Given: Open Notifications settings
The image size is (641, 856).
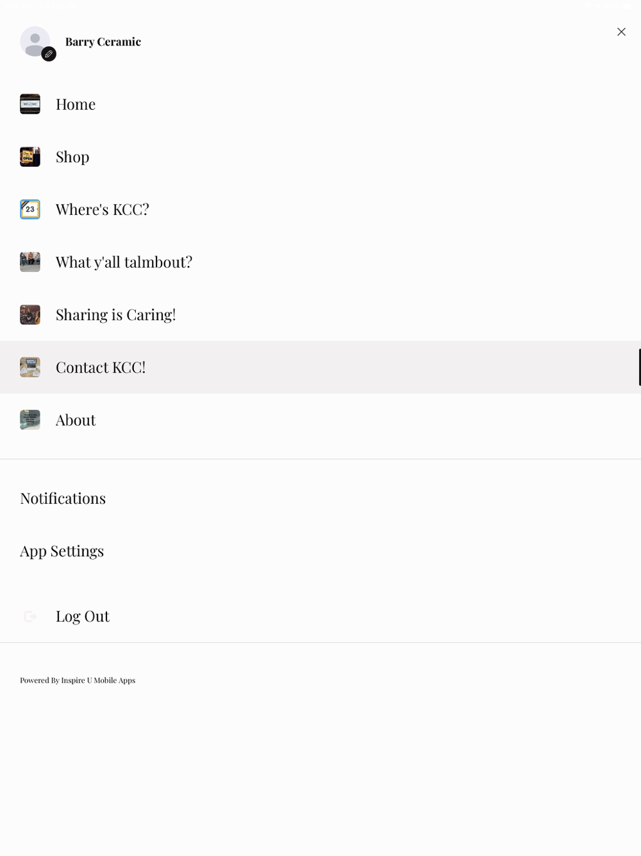Looking at the screenshot, I should point(63,499).
